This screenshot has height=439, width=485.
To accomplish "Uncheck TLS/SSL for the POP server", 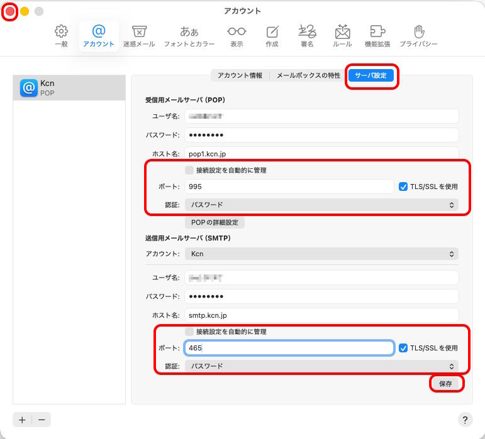I will pyautogui.click(x=404, y=187).
